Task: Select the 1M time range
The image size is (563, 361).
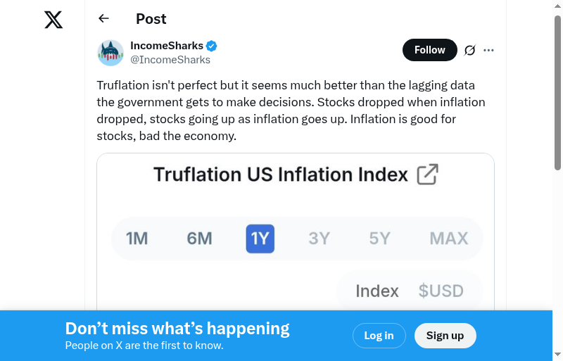Action: tap(137, 239)
